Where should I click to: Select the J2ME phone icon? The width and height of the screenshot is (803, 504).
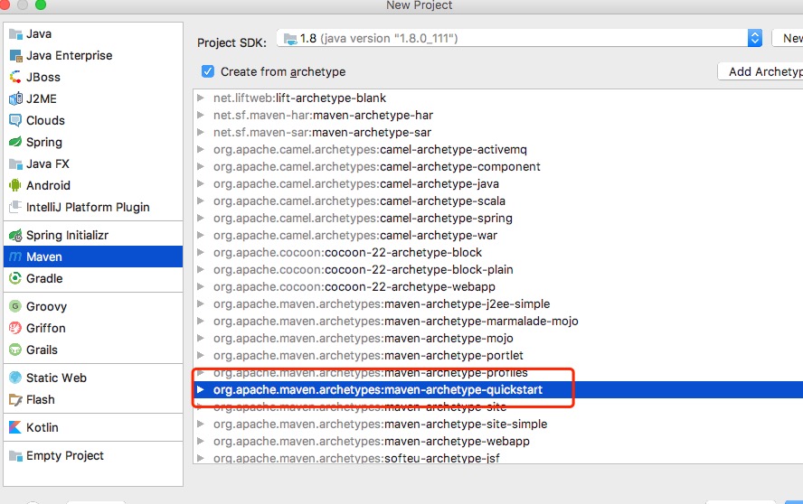(x=16, y=98)
